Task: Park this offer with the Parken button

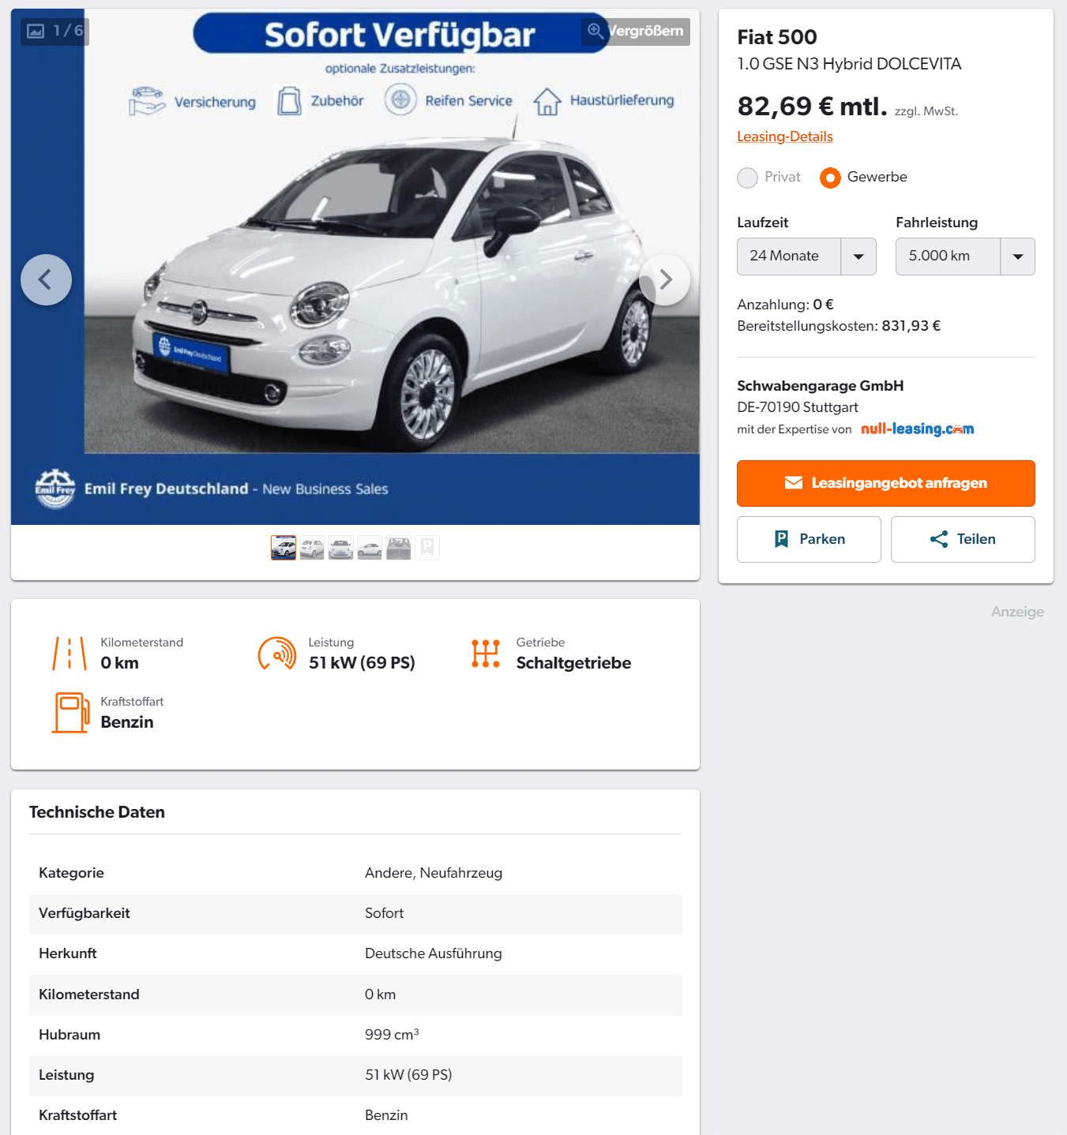Action: click(809, 539)
